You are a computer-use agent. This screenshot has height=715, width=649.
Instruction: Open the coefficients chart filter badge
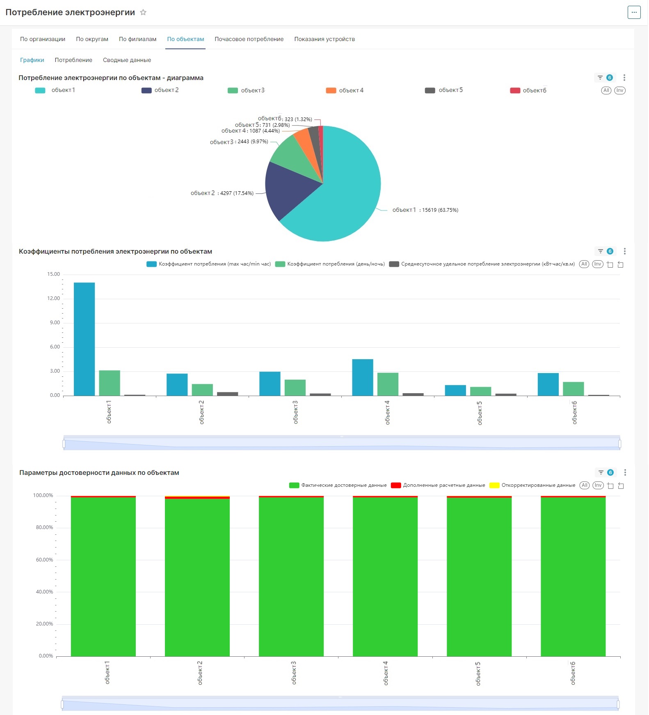(x=605, y=251)
